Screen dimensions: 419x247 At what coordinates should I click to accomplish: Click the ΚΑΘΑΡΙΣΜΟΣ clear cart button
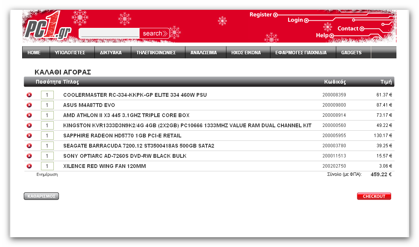click(x=41, y=196)
